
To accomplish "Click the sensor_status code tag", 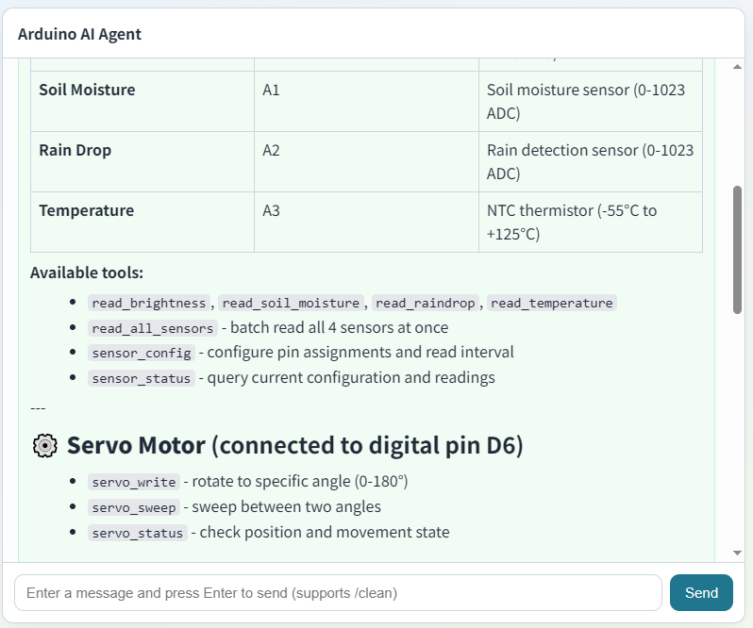I will tap(142, 378).
